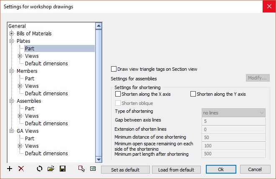The height and width of the screenshot is (179, 276).
Task: Check Shorten along the X axis
Action: tap(118, 94)
